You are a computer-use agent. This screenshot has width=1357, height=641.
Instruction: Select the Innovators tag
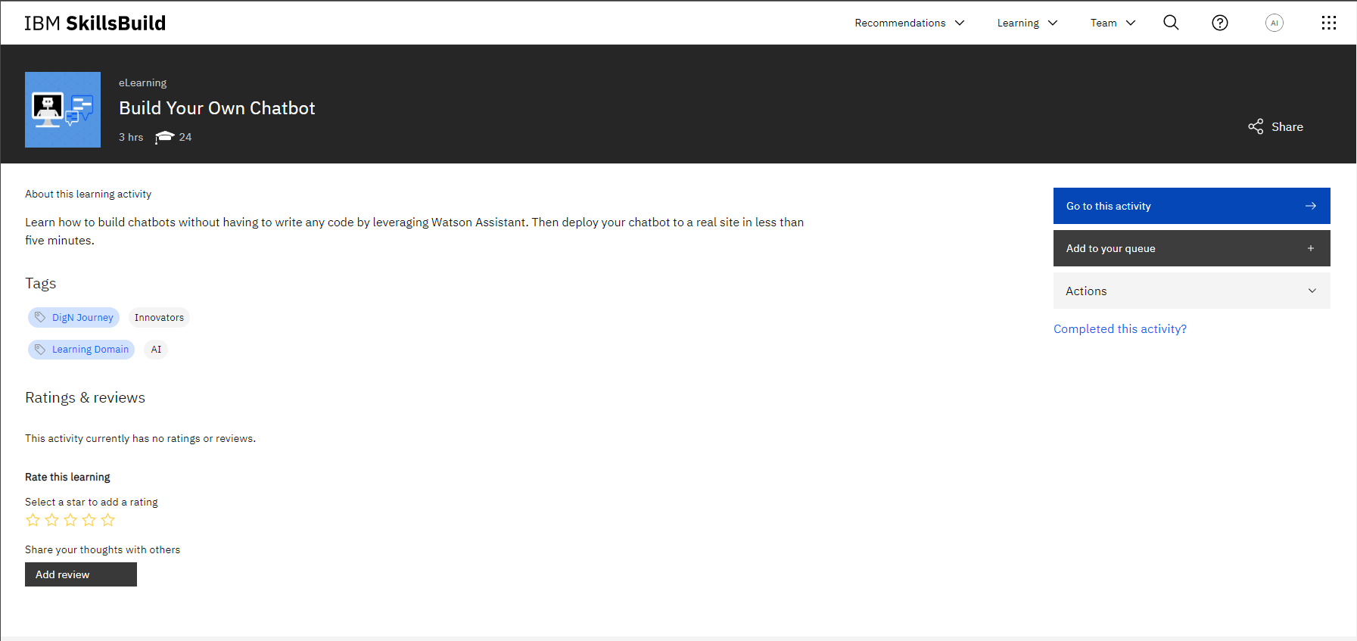point(159,317)
